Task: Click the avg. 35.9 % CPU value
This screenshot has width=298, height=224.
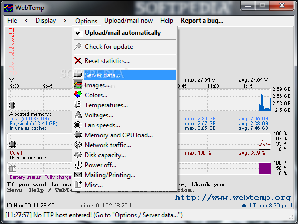Action: [252, 153]
